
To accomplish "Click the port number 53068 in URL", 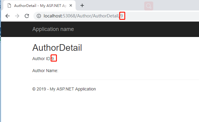I will (x=70, y=16).
